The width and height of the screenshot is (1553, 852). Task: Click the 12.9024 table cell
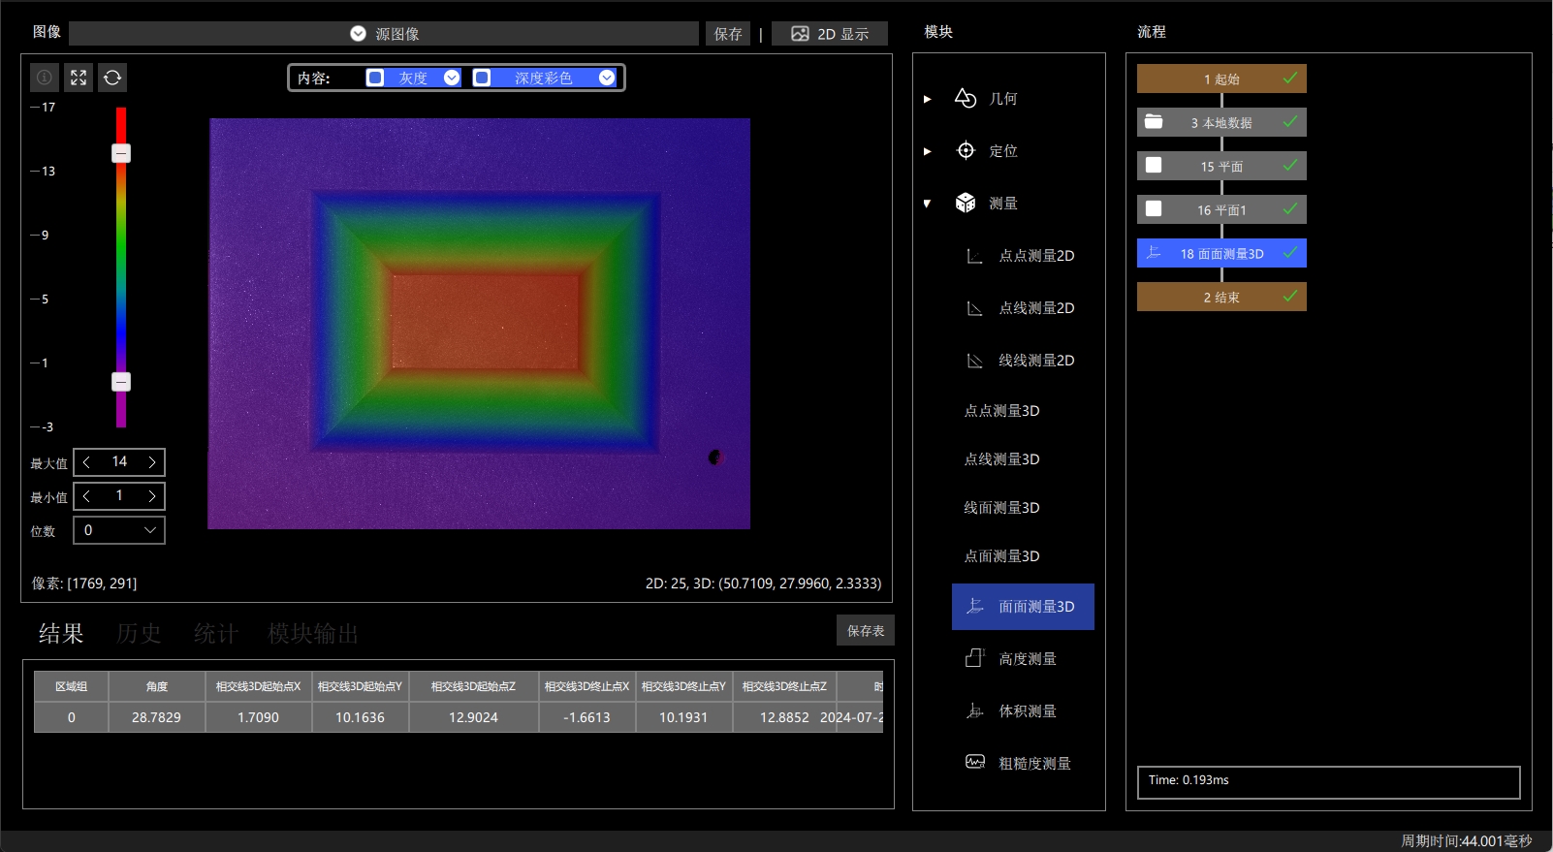click(x=473, y=717)
